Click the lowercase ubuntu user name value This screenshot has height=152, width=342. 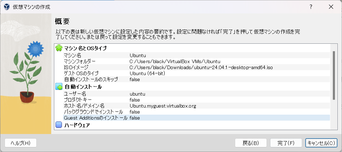[x=138, y=94]
